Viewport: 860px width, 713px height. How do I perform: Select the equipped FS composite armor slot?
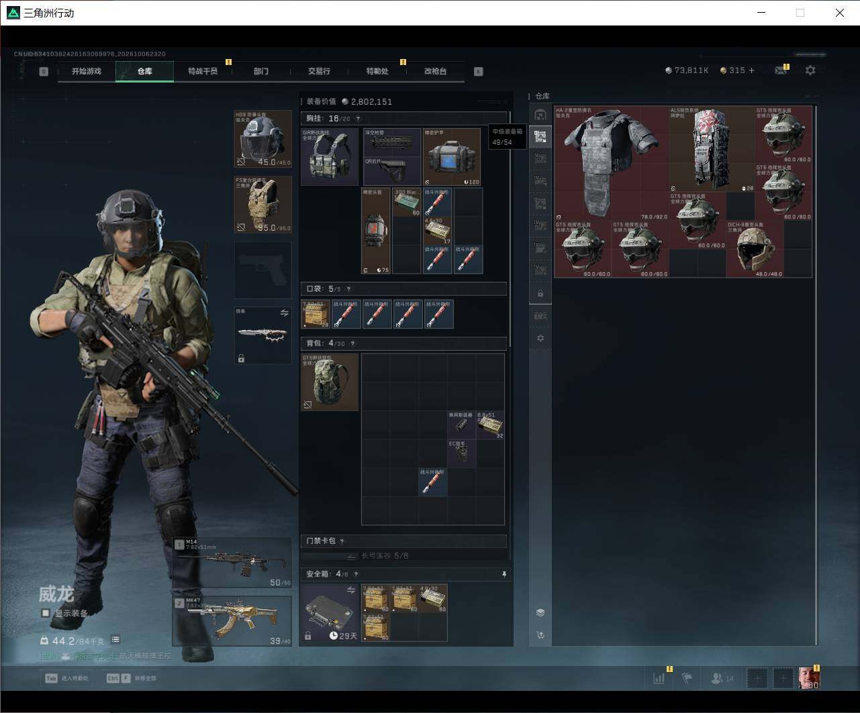263,205
